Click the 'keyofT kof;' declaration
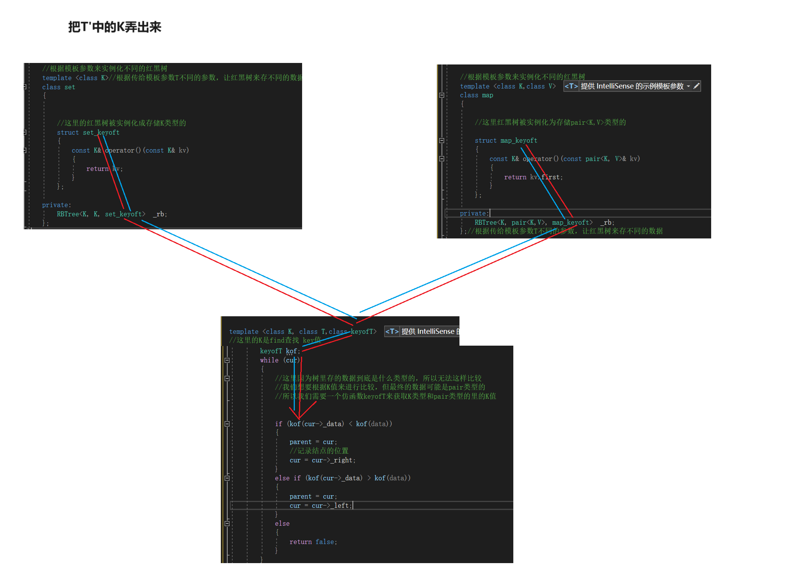The height and width of the screenshot is (586, 799). click(280, 351)
